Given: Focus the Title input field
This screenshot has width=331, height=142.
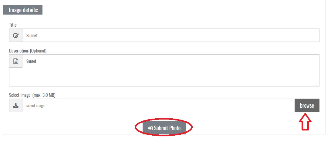Looking at the screenshot, I should (171, 35).
